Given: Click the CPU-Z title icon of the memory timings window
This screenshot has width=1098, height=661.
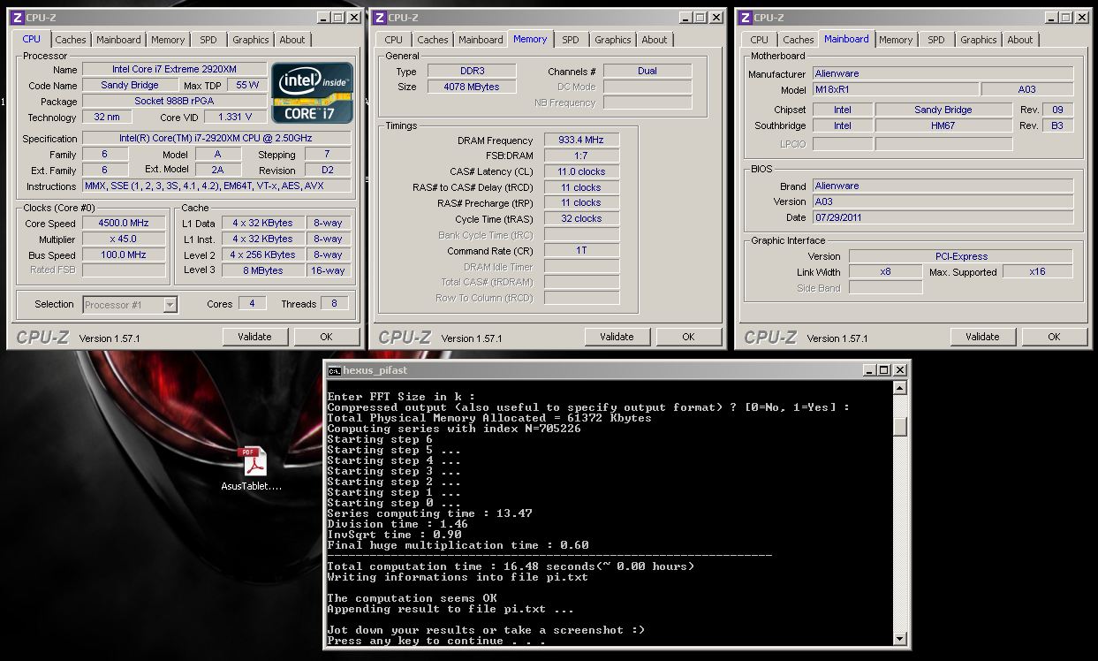Looking at the screenshot, I should click(378, 18).
